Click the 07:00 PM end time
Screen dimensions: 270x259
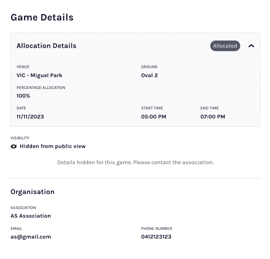pyautogui.click(x=213, y=117)
